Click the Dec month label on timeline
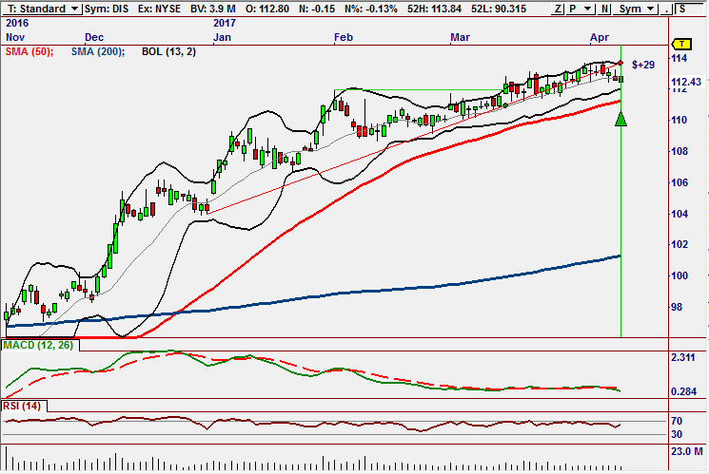Screen dimensions: 709x474 (x=94, y=37)
